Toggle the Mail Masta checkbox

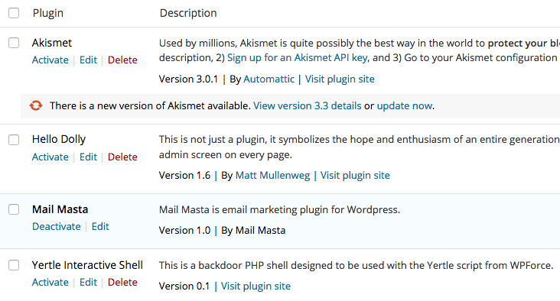point(14,209)
